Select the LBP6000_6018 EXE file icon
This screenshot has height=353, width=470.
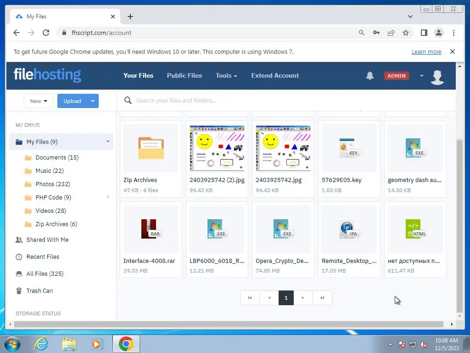point(217,229)
